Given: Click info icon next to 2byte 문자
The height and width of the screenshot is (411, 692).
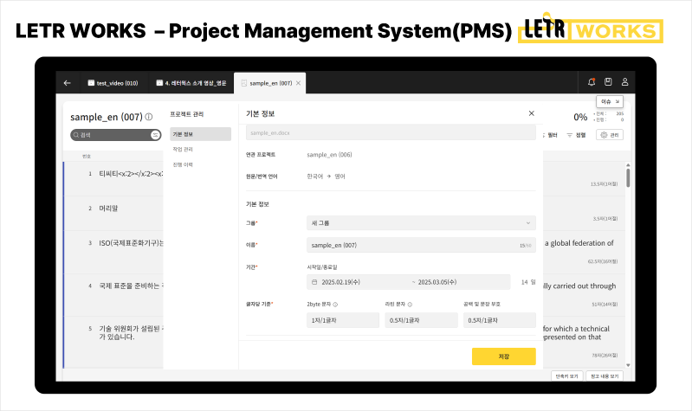Looking at the screenshot, I should 335,305.
